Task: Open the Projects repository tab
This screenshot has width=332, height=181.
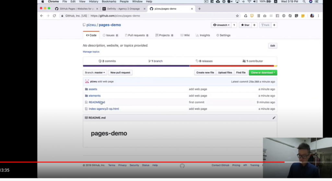Action: 164,35
